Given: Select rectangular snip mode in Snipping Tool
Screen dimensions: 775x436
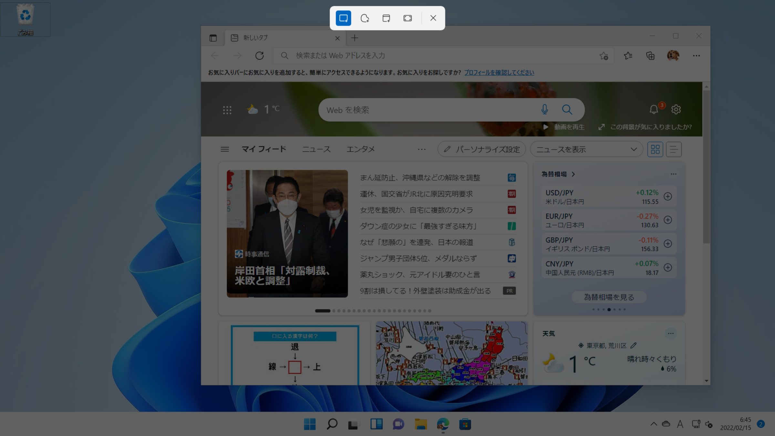Looking at the screenshot, I should point(343,18).
